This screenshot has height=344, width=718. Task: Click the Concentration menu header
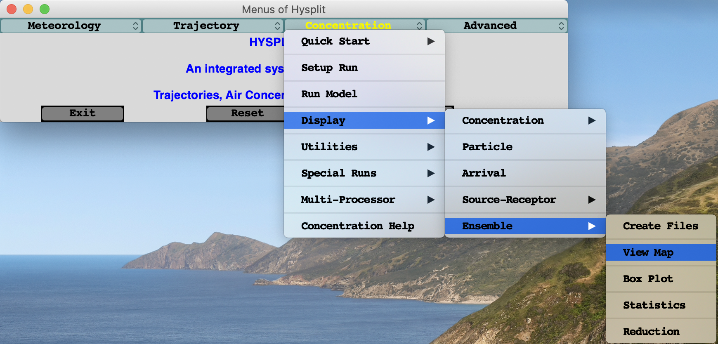tap(354, 26)
